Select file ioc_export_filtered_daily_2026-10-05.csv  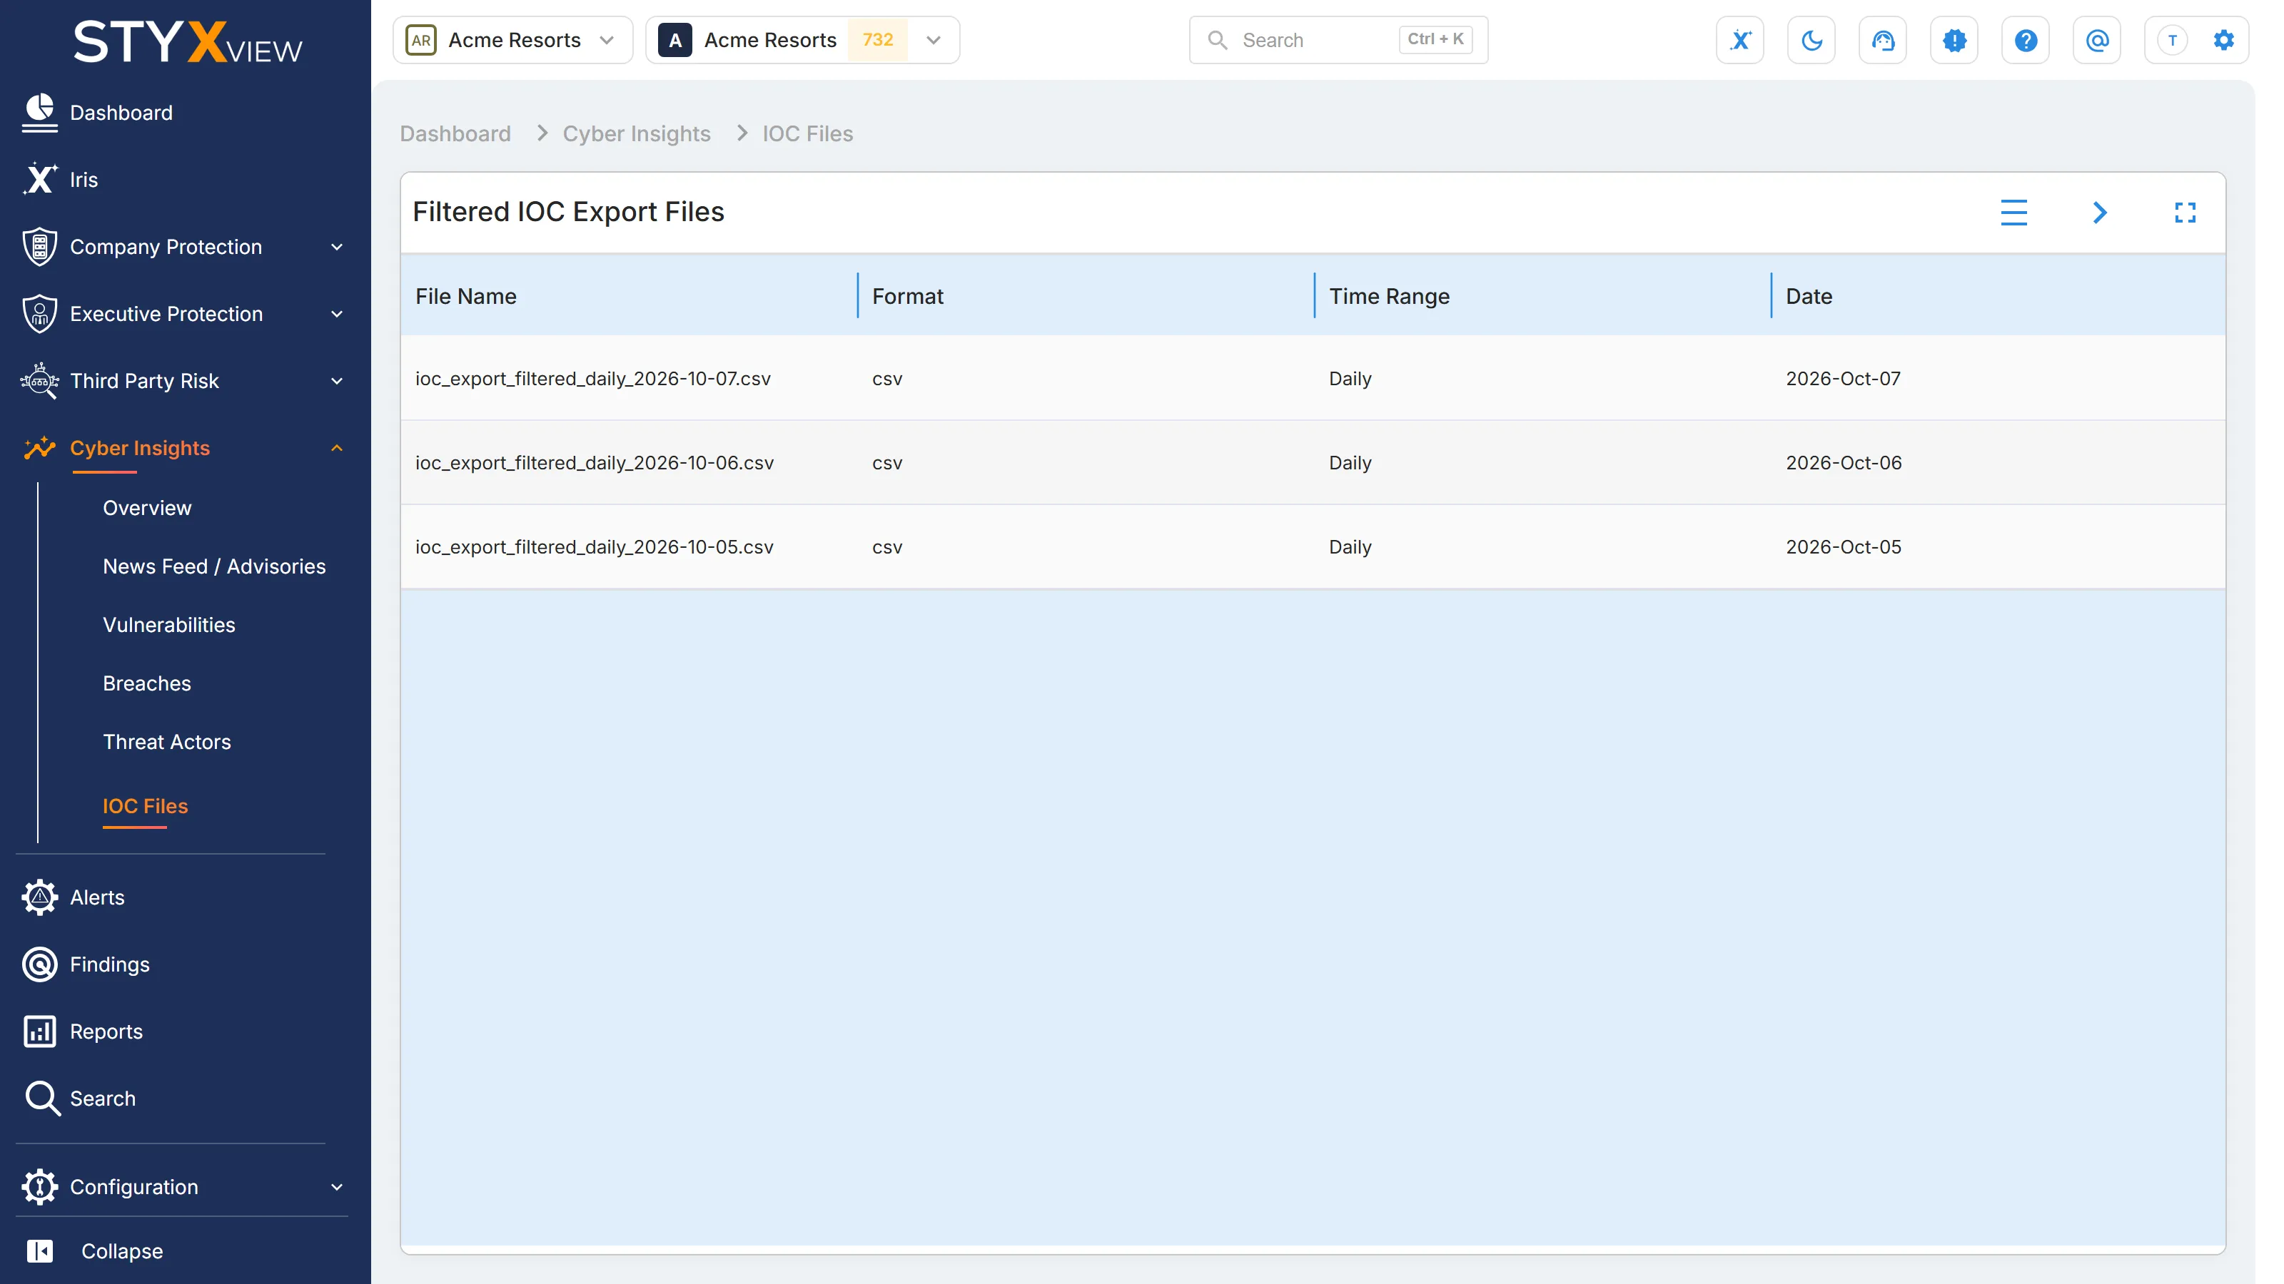click(x=595, y=546)
